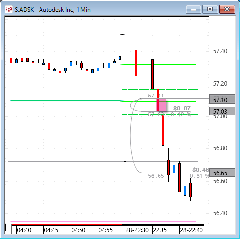Click the 56.80 price axis label

pyautogui.click(x=220, y=148)
